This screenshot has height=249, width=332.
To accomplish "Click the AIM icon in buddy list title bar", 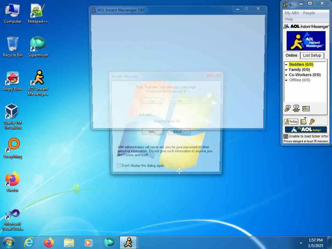I will (286, 4).
